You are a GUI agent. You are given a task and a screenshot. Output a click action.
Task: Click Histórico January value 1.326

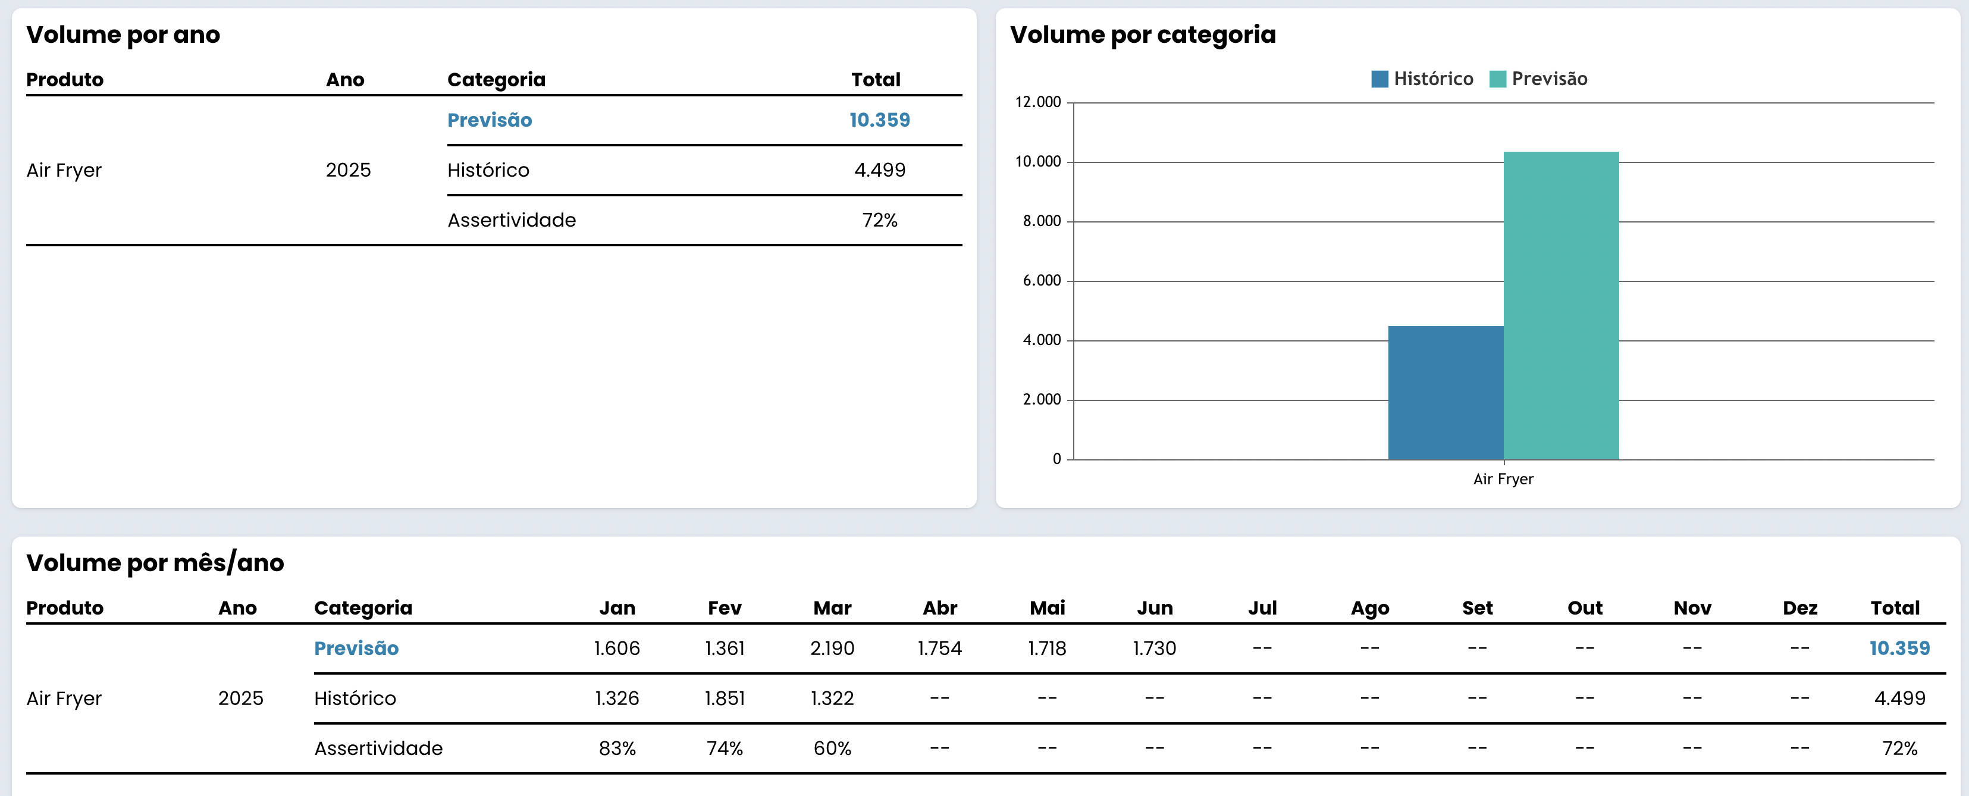[x=617, y=698]
